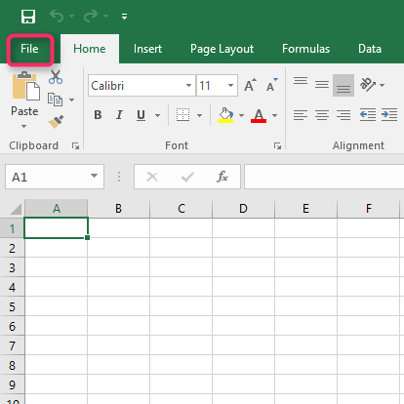Toggle Bold formatting
404x404 pixels.
98,115
